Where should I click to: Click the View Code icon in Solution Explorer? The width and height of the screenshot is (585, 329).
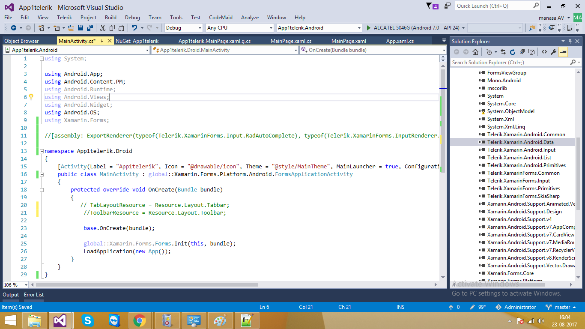544,52
